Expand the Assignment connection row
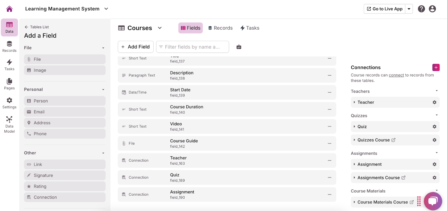This screenshot has width=447, height=211. (x=355, y=164)
